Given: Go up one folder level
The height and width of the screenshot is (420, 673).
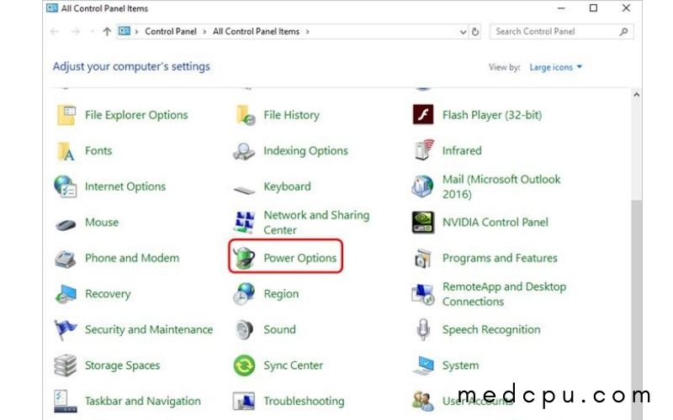Looking at the screenshot, I should point(107,32).
